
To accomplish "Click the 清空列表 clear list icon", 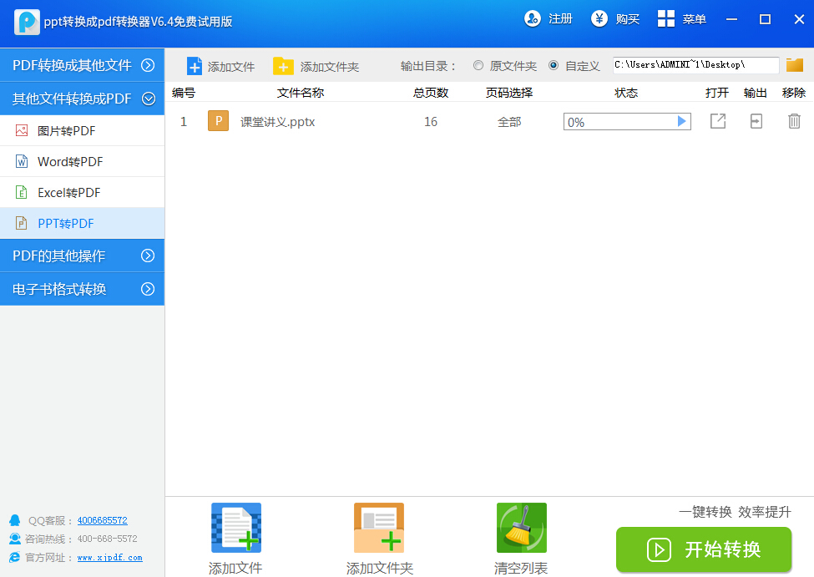I will [x=521, y=528].
